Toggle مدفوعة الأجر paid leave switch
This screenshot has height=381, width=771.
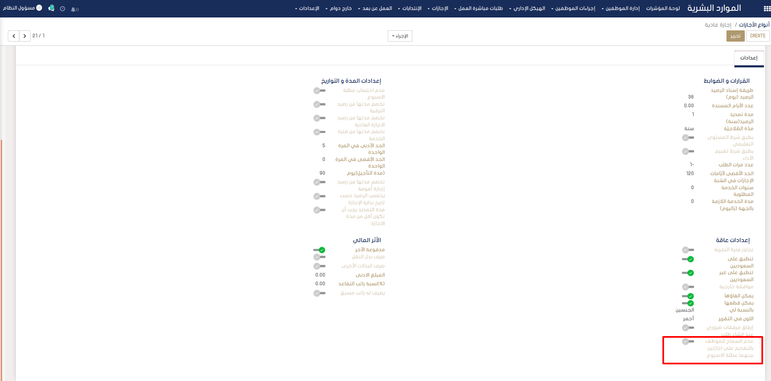point(320,250)
